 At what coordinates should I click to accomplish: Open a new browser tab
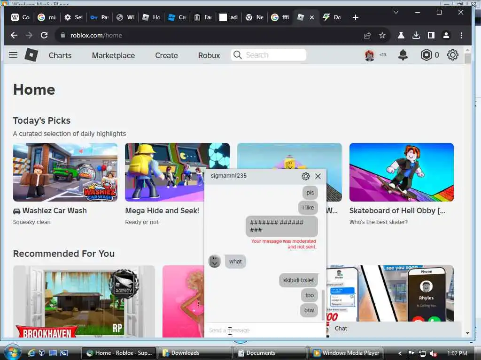click(x=355, y=17)
